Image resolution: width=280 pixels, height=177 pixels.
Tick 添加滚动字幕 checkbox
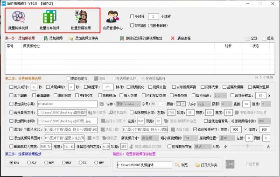pyautogui.click(x=11, y=104)
